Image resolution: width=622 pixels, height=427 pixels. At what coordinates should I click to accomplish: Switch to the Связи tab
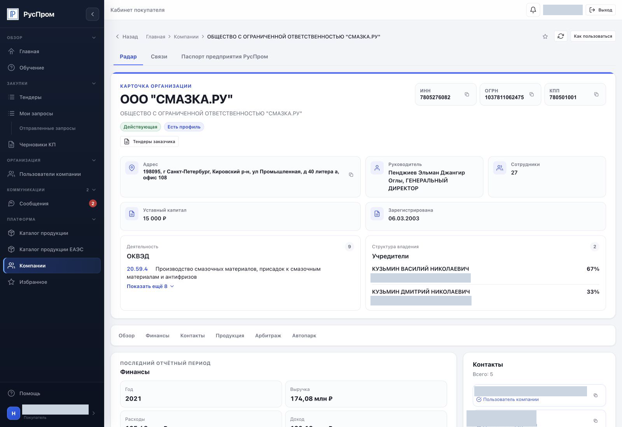(159, 56)
